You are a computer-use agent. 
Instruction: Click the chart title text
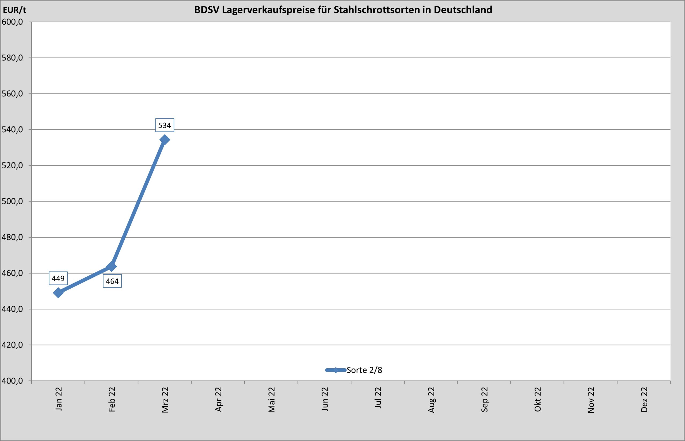tap(343, 10)
